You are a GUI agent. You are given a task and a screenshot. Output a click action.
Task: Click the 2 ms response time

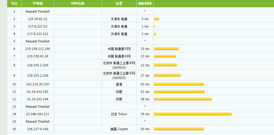[145, 34]
